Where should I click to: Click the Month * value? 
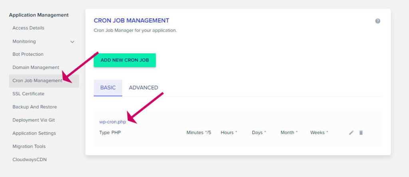click(x=289, y=132)
